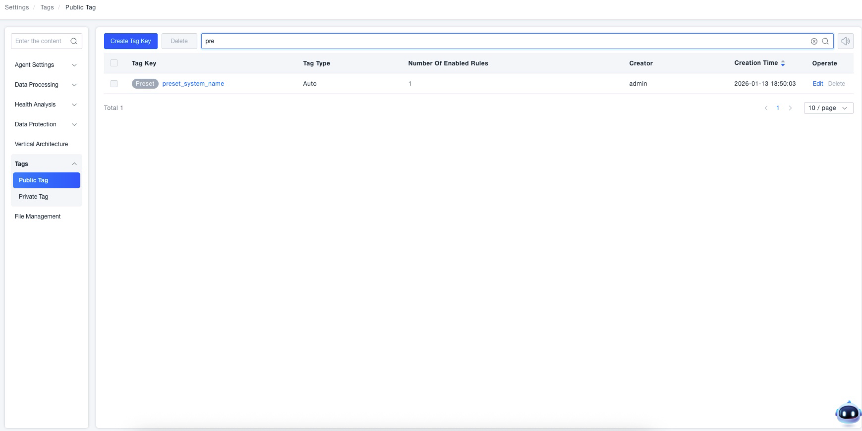Open File Management menu item
This screenshot has width=862, height=431.
38,216
